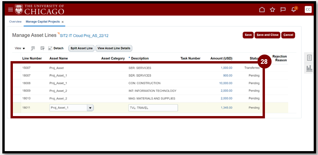Image resolution: width=318 pixels, height=155 pixels.
Task: Open the hamburger navigation menu
Action: tap(11, 9)
